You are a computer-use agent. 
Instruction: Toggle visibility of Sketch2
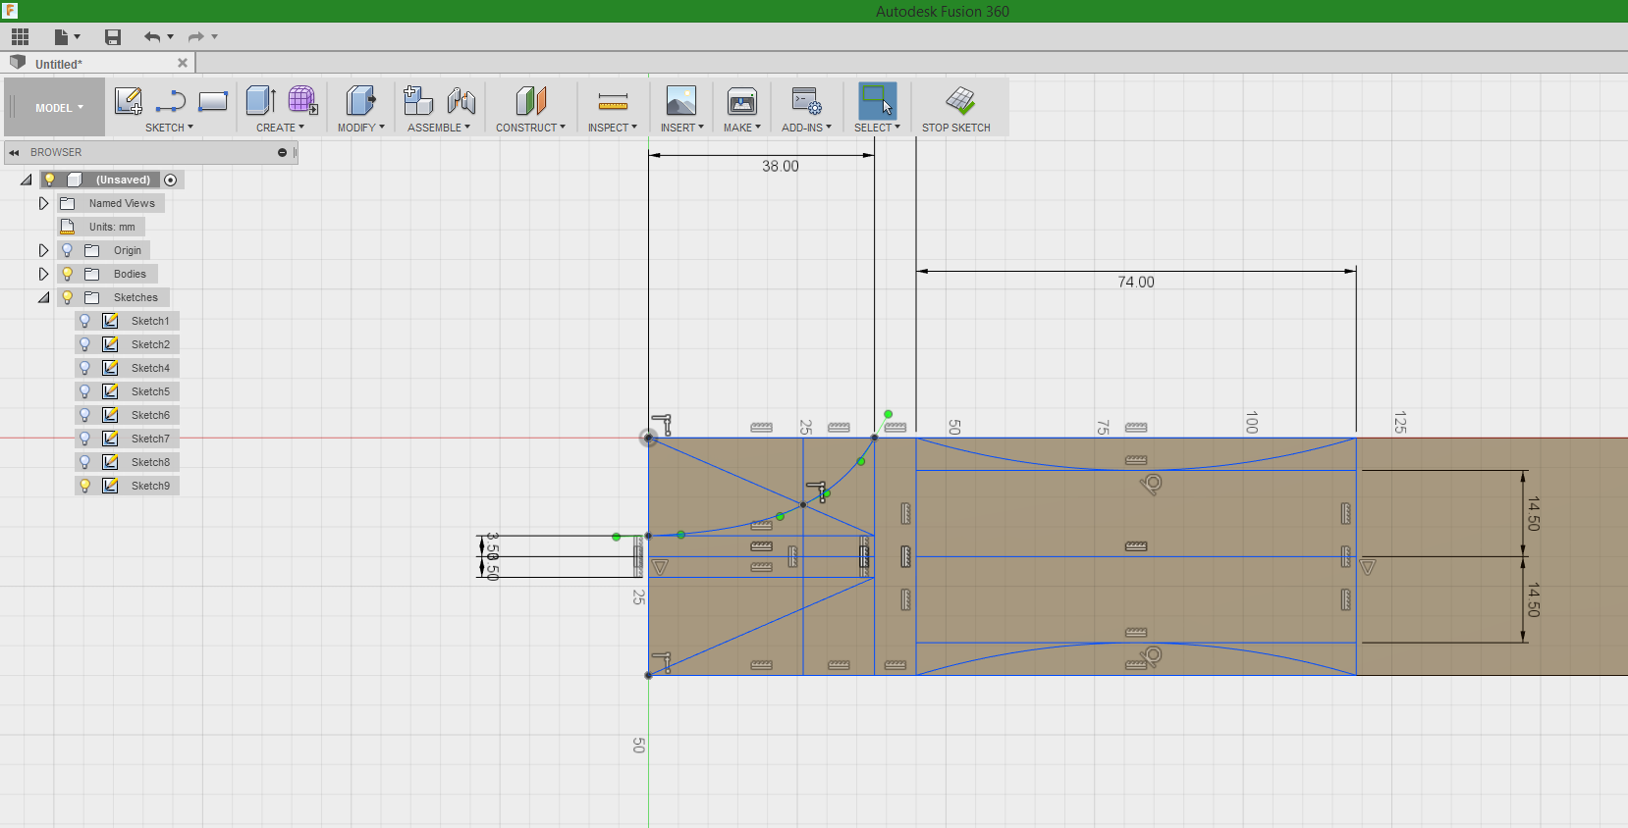point(84,344)
